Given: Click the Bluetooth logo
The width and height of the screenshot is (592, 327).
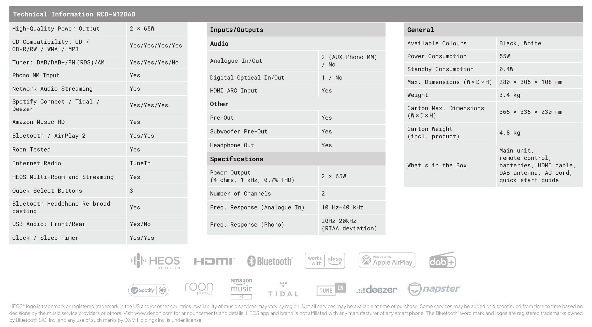Looking at the screenshot, I should click(x=270, y=261).
